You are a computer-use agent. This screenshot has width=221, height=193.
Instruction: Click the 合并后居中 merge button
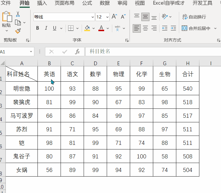[196, 28]
